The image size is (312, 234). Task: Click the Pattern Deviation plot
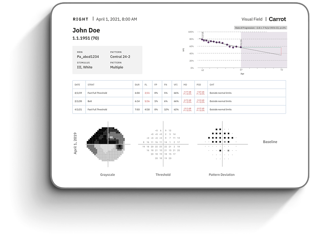click(222, 143)
